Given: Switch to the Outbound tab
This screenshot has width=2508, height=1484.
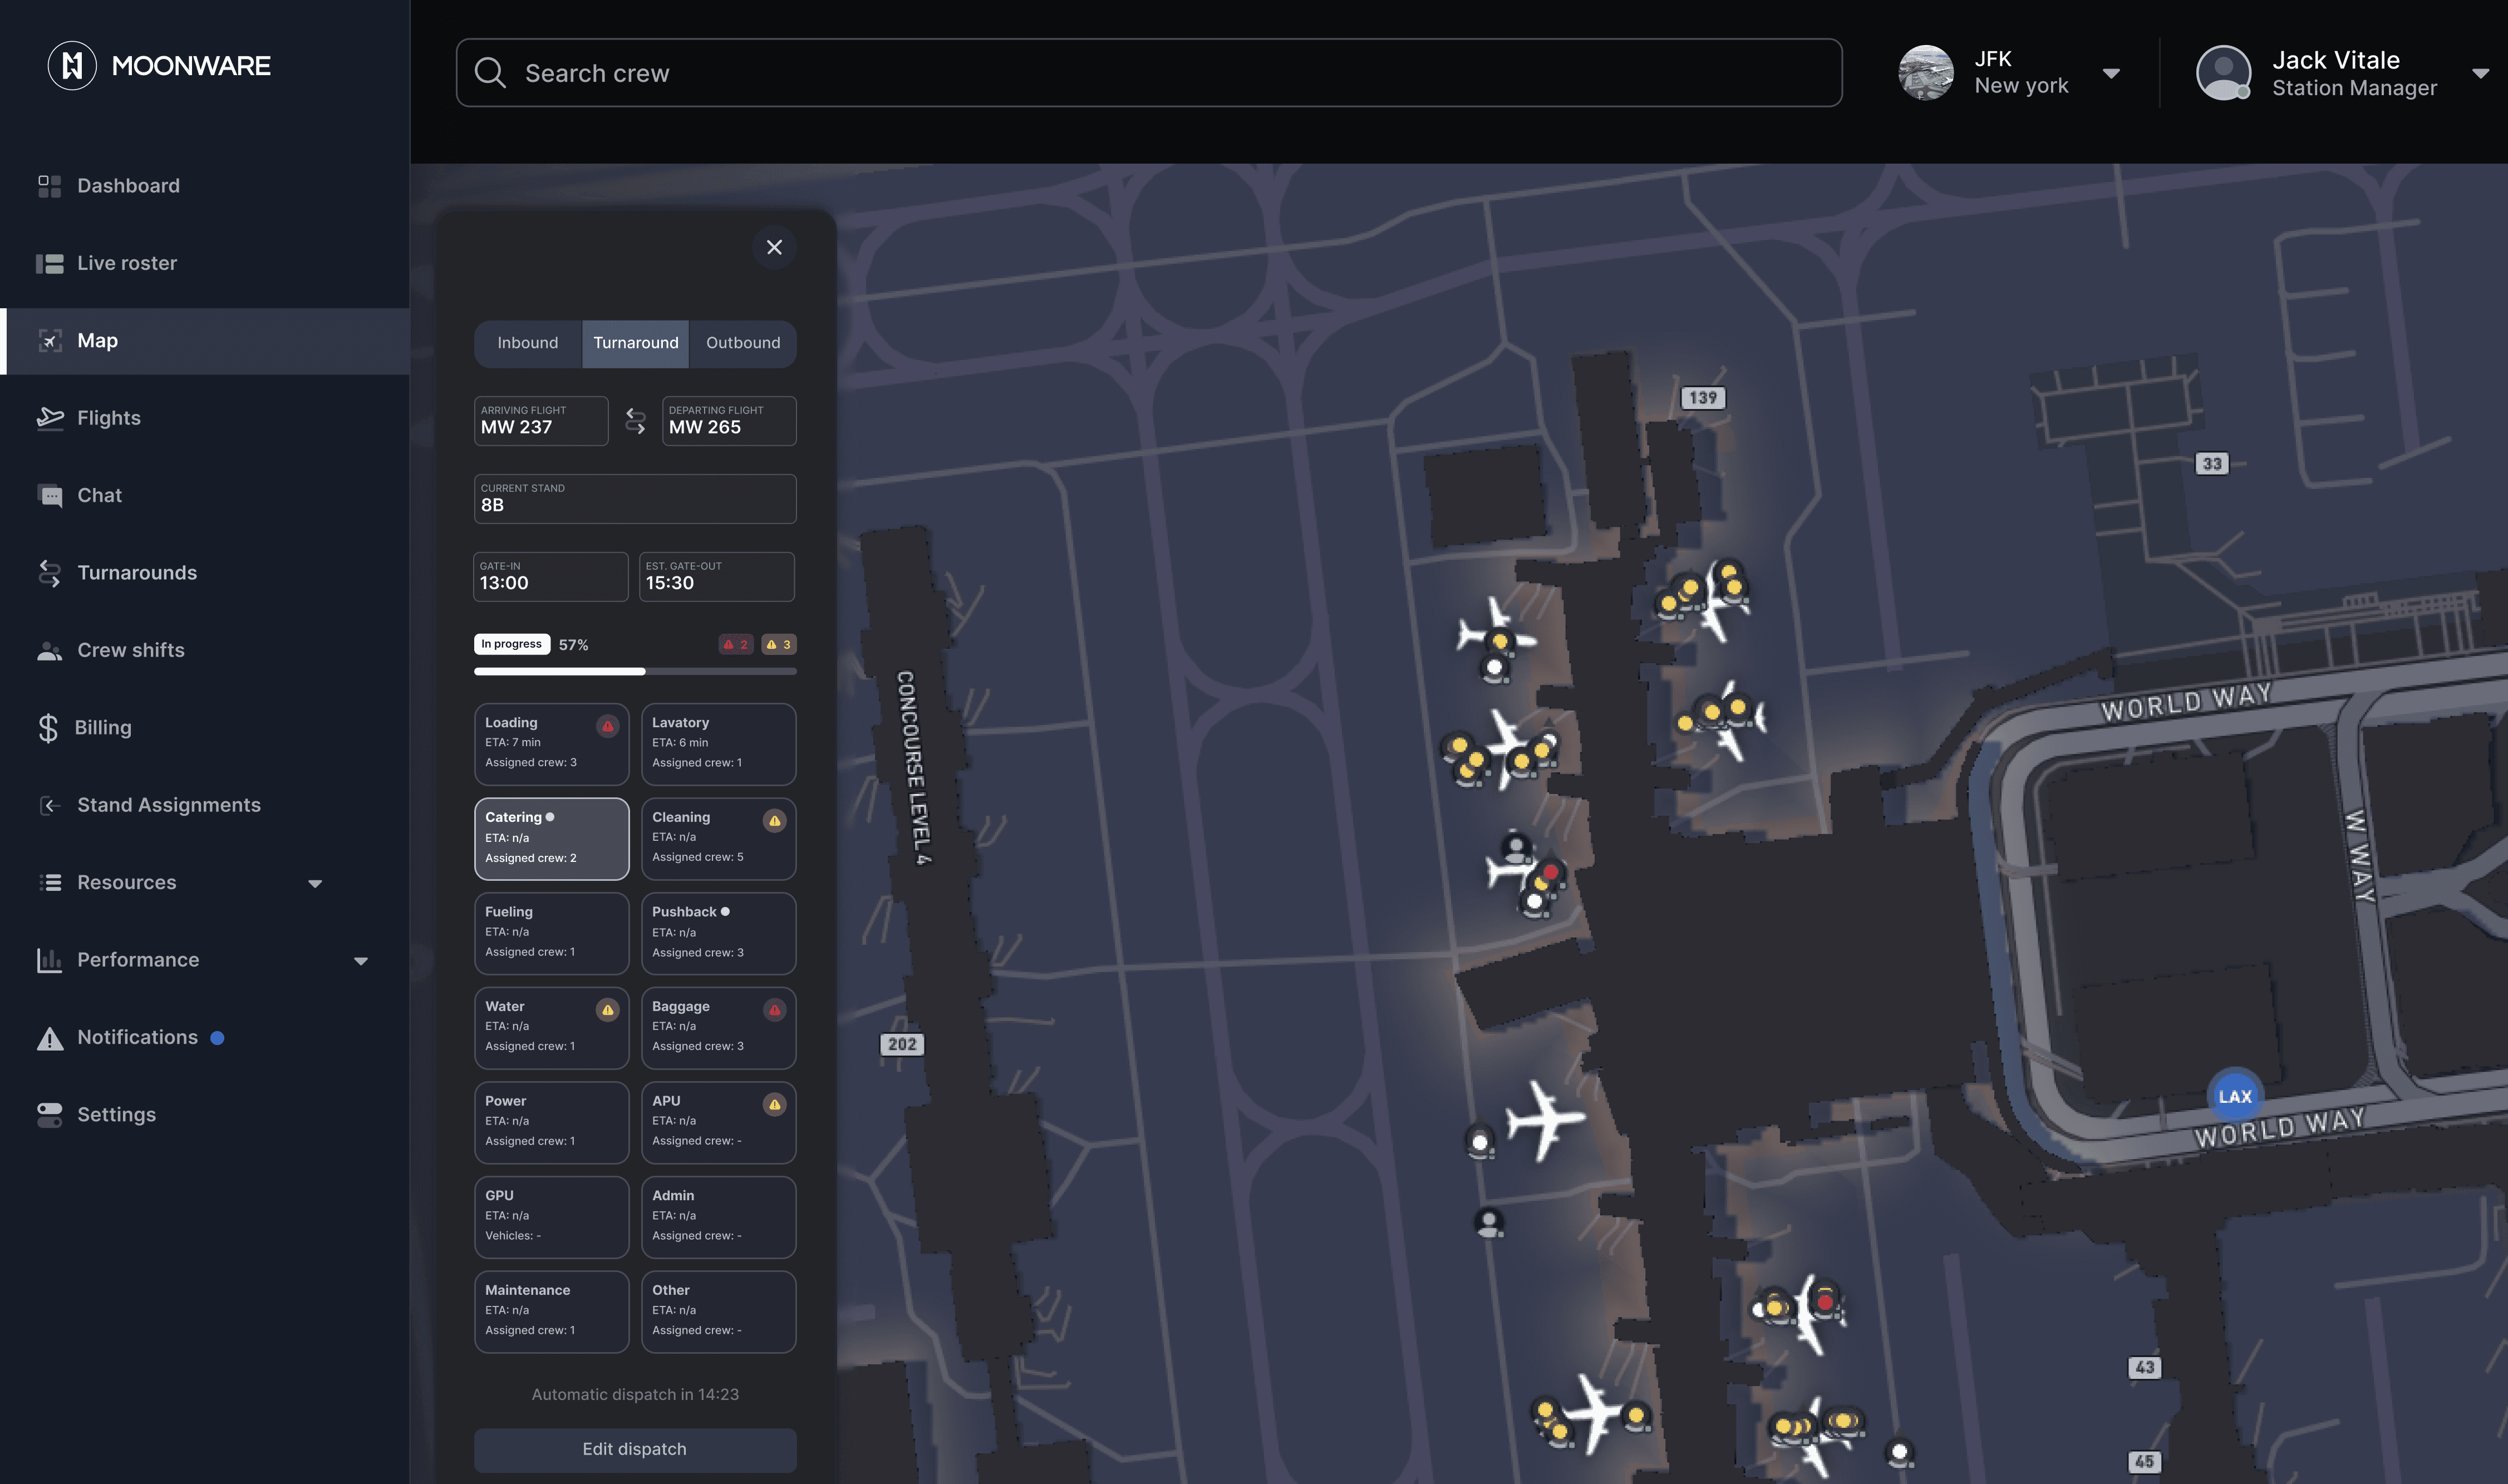Looking at the screenshot, I should [743, 343].
